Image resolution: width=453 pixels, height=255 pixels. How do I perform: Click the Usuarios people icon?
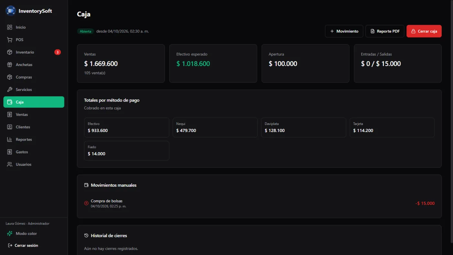(10, 164)
